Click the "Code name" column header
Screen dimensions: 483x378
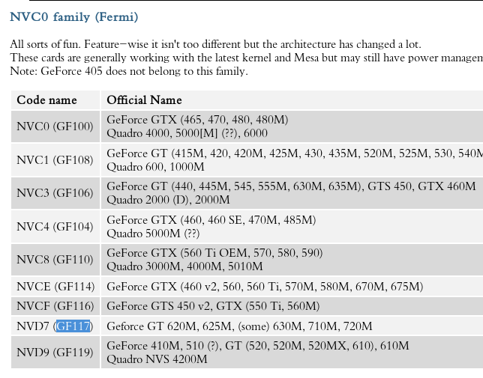46,100
